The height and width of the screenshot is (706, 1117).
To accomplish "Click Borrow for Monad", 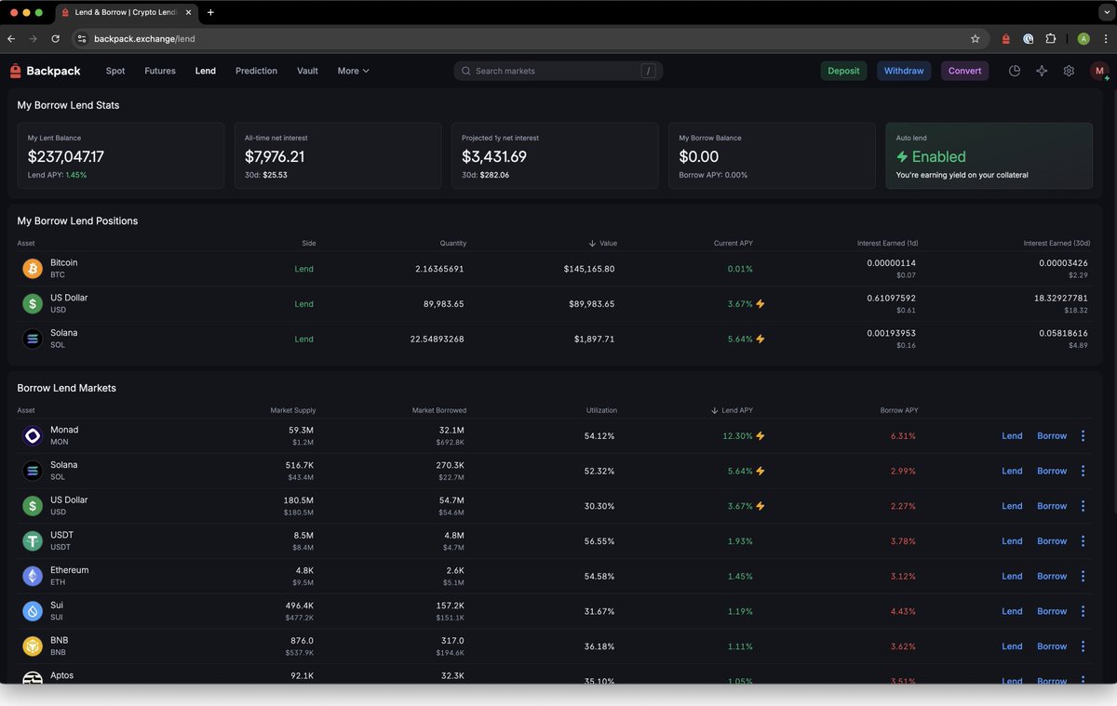I will 1052,435.
